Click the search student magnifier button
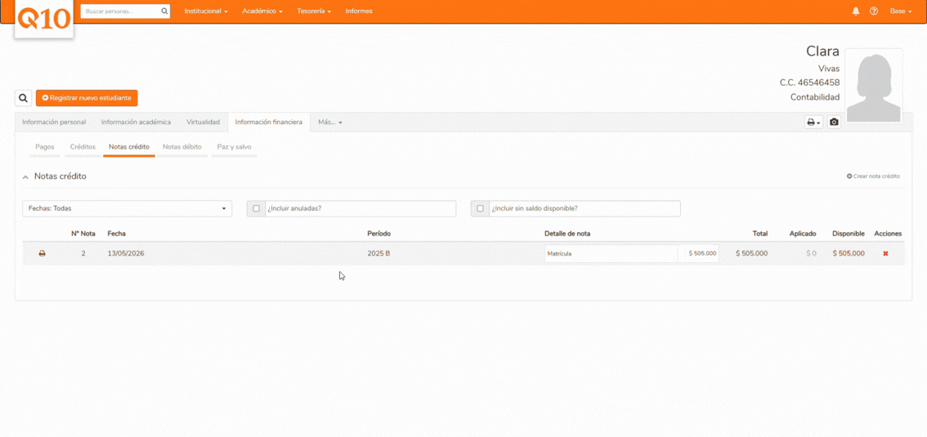927x437 pixels. (x=23, y=98)
